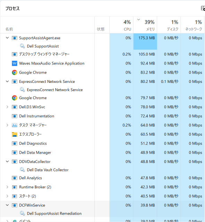Screen dimensions: 205x222
Task: Click the Dell Data Manager process icon
Action: [15, 153]
